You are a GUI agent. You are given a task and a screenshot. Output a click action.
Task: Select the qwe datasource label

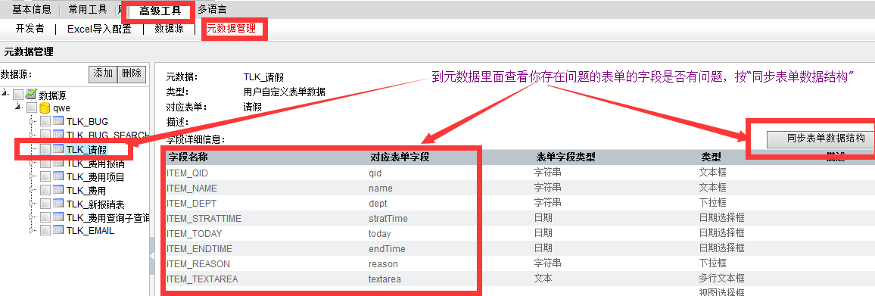[61, 107]
